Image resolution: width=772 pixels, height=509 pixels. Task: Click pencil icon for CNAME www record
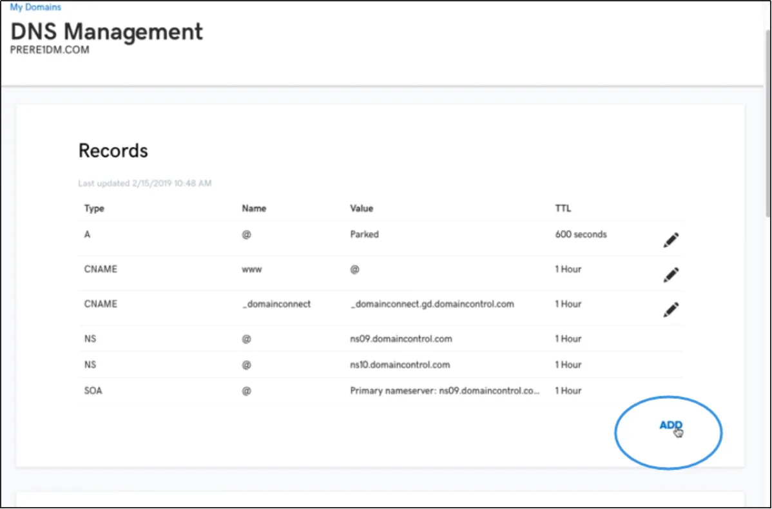click(671, 275)
